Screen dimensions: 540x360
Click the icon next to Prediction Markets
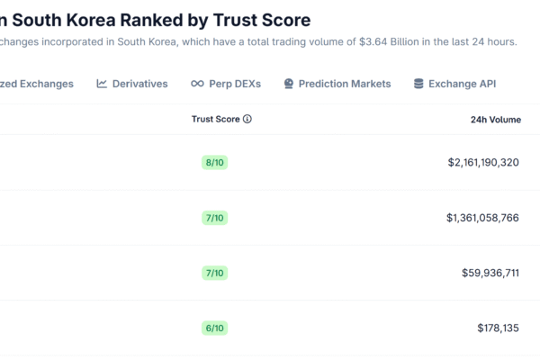click(289, 84)
